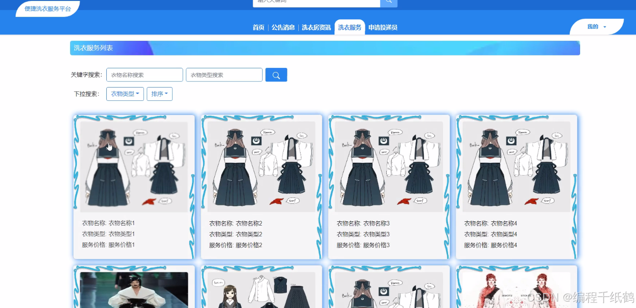636x308 pixels.
Task: Open the clothing image for 衣物名称3
Action: pyautogui.click(x=389, y=167)
